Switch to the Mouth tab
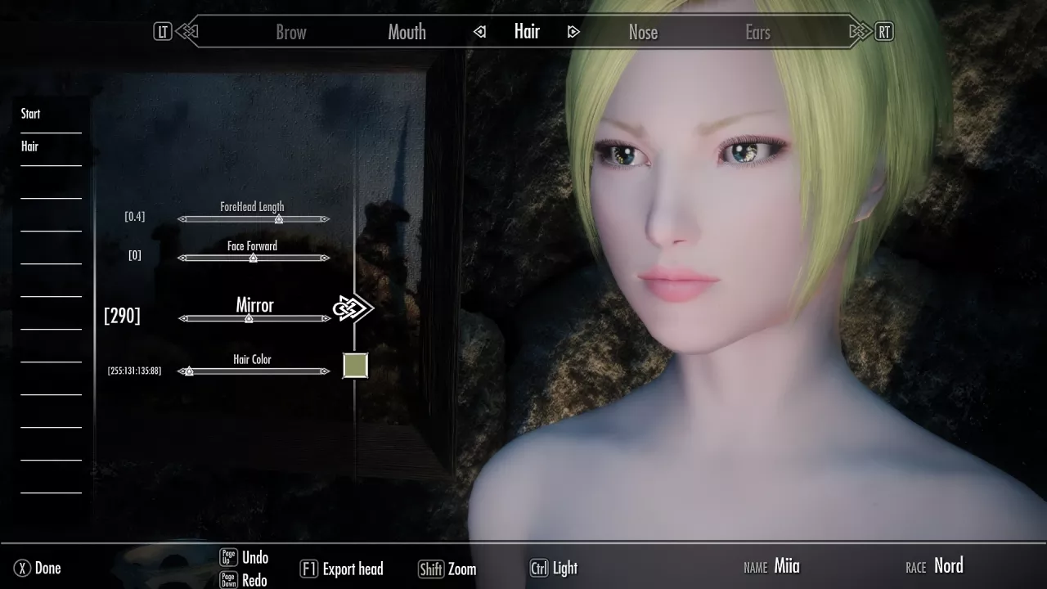1047x589 pixels. tap(407, 33)
